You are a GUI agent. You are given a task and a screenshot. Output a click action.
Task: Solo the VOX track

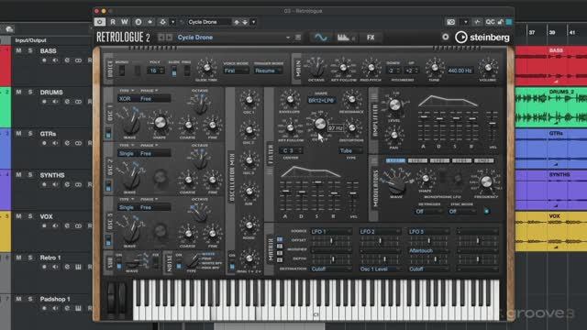point(30,216)
